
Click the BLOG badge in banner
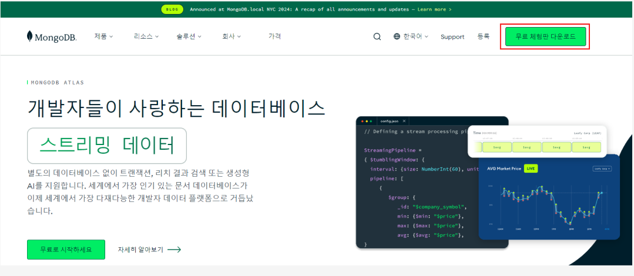[172, 9]
